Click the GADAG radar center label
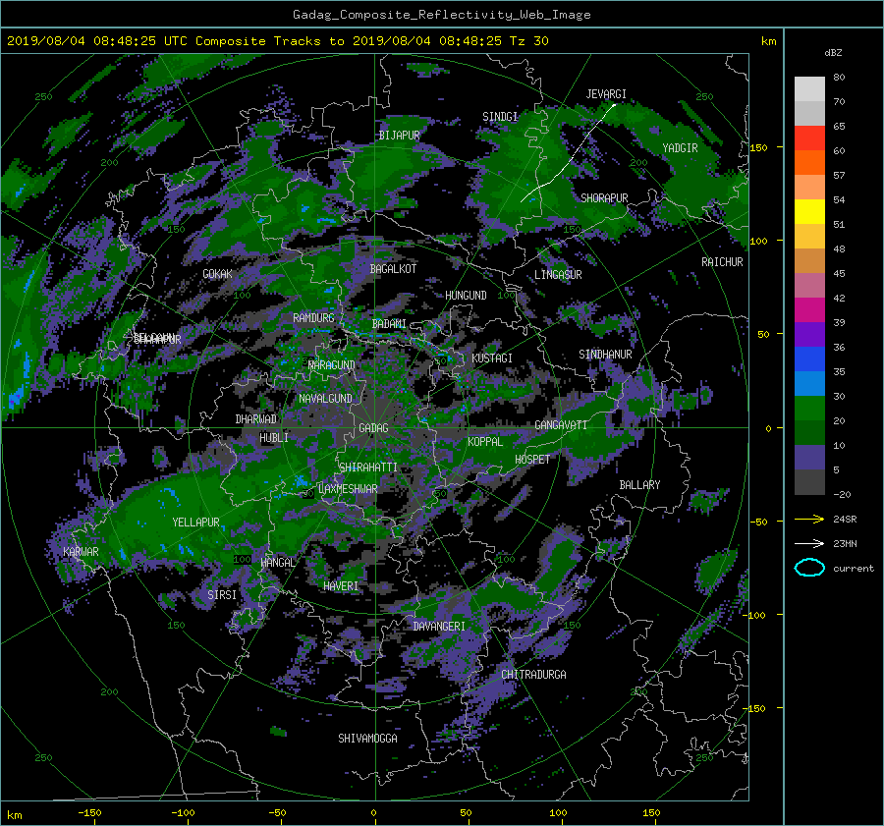 [373, 428]
